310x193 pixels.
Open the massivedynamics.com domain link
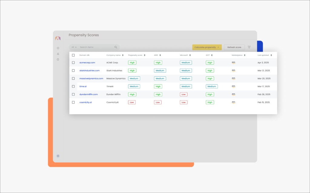pyautogui.click(x=91, y=78)
